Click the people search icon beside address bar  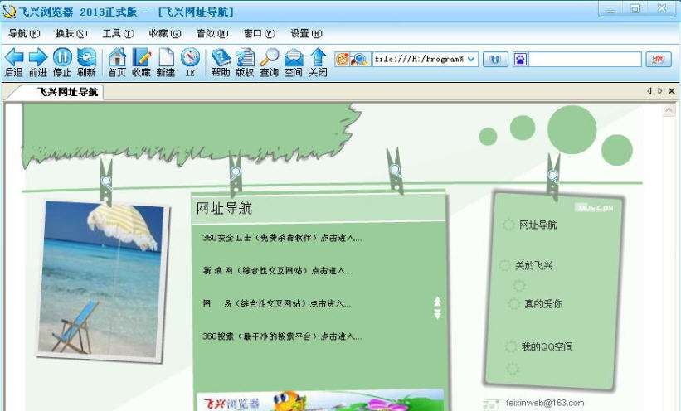pos(360,59)
